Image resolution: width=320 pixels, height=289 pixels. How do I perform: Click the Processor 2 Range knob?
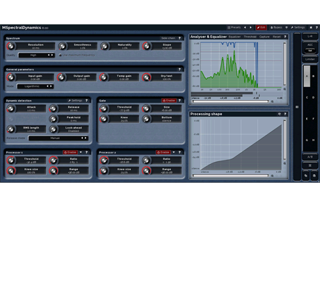click(146, 171)
